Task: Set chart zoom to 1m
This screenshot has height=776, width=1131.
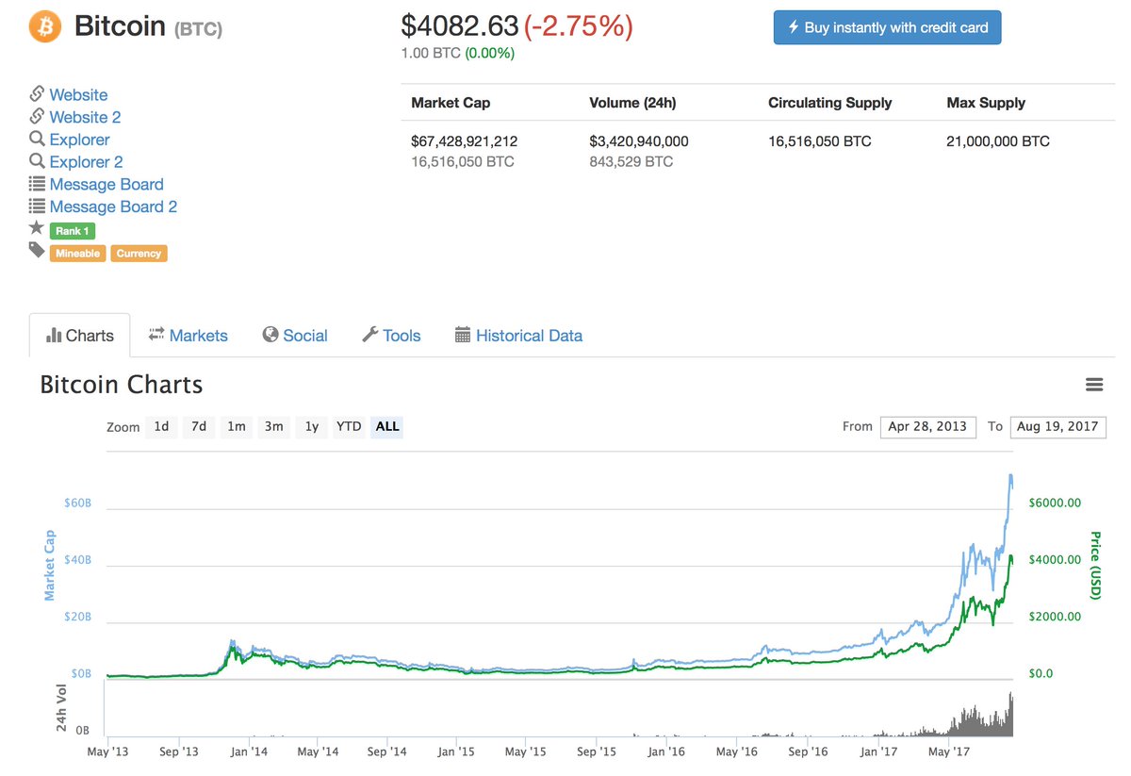Action: point(237,426)
